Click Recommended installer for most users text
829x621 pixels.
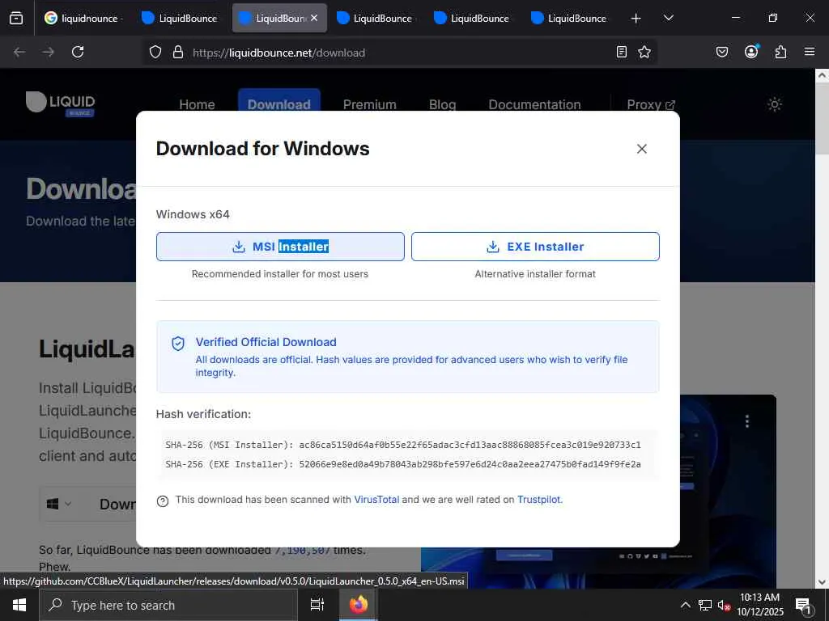279,274
